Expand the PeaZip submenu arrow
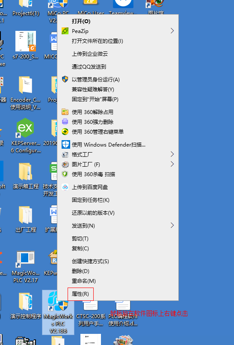This screenshot has height=345, width=234. click(x=172, y=31)
